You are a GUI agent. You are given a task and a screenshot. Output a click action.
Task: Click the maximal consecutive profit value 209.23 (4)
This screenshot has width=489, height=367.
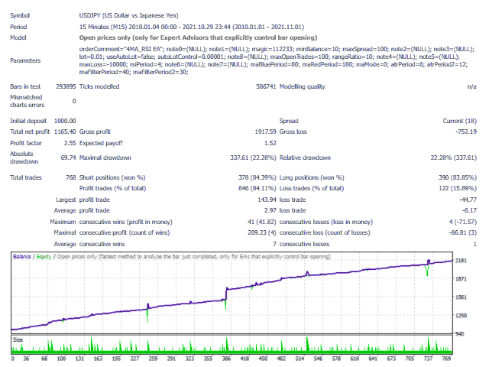pyautogui.click(x=262, y=232)
